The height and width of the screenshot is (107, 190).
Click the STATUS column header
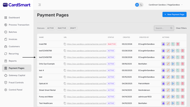click(x=111, y=37)
